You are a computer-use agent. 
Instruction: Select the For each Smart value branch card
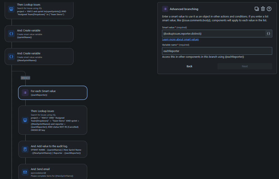[x=56, y=93]
